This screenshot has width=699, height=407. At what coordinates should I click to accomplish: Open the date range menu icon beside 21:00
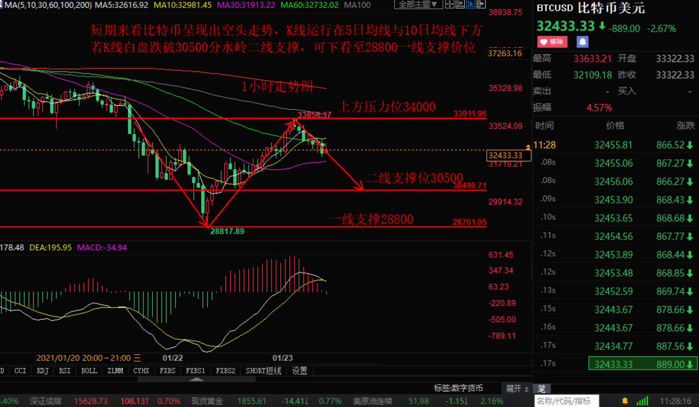pyautogui.click(x=137, y=358)
